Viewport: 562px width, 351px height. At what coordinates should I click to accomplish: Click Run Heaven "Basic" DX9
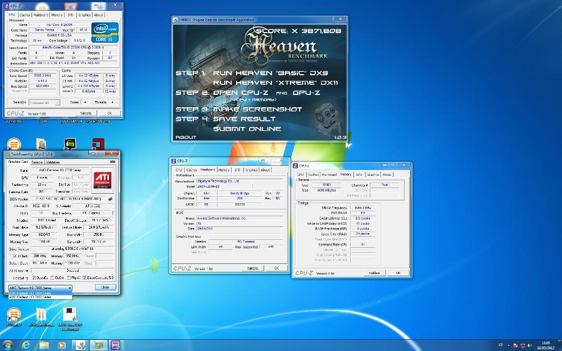270,72
